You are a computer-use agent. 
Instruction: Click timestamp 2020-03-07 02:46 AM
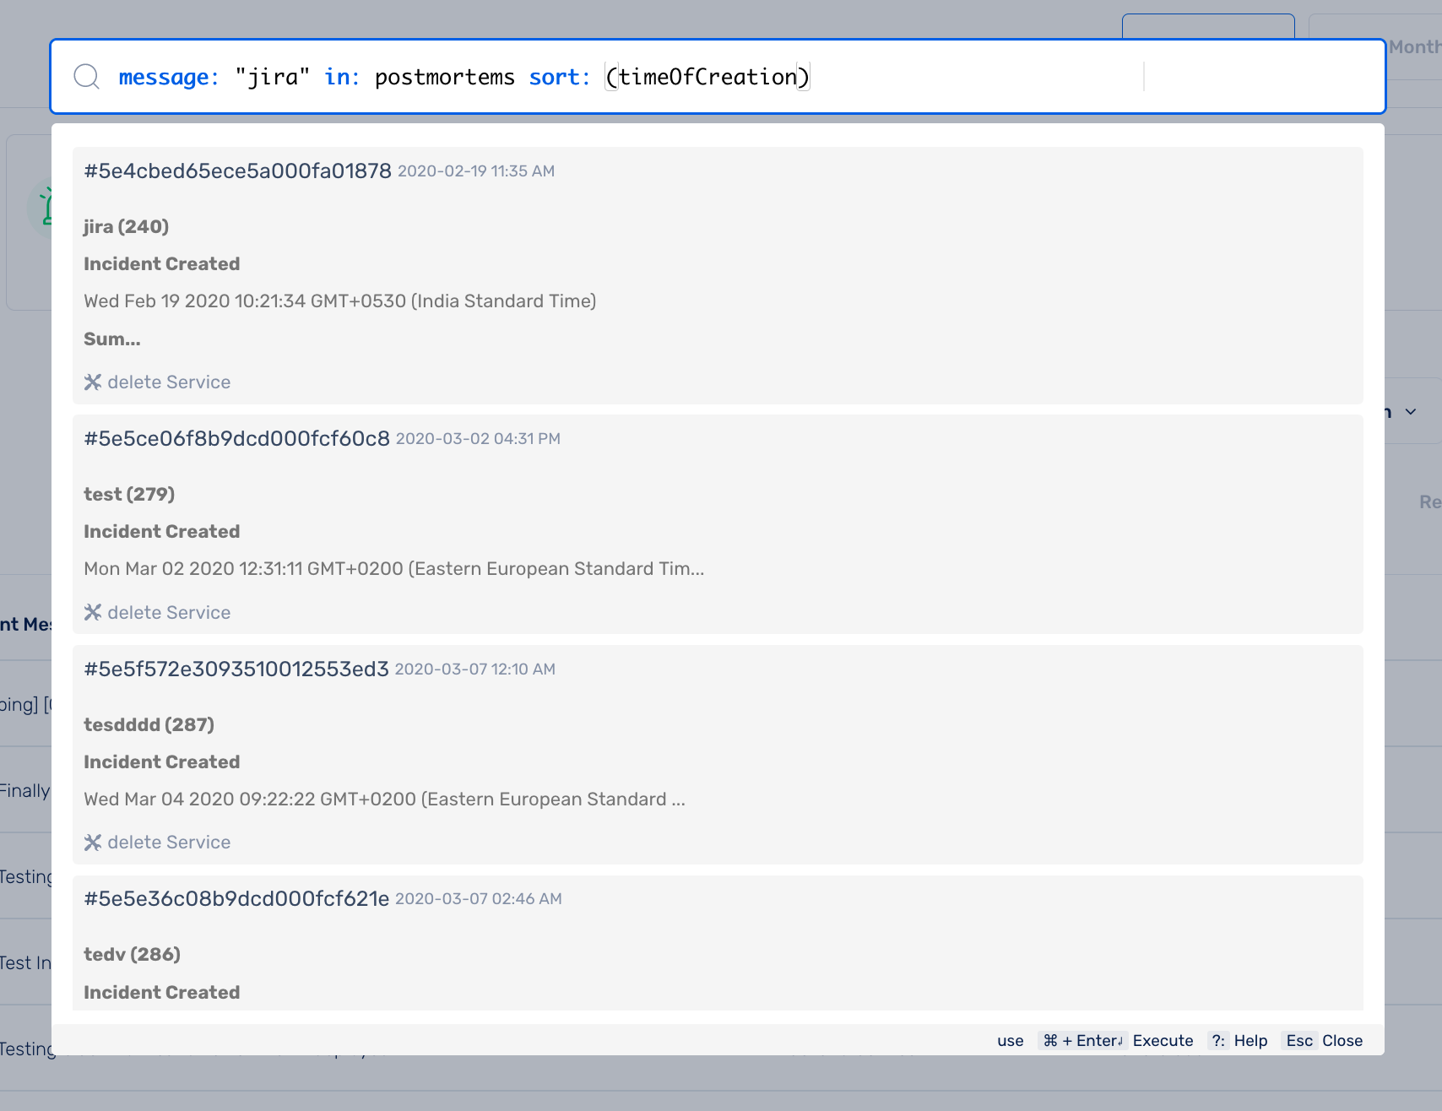(x=479, y=899)
